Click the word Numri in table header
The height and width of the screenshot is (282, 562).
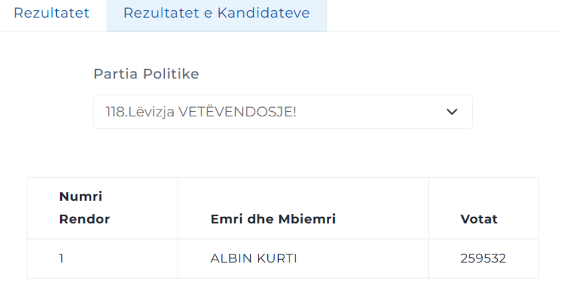(80, 197)
